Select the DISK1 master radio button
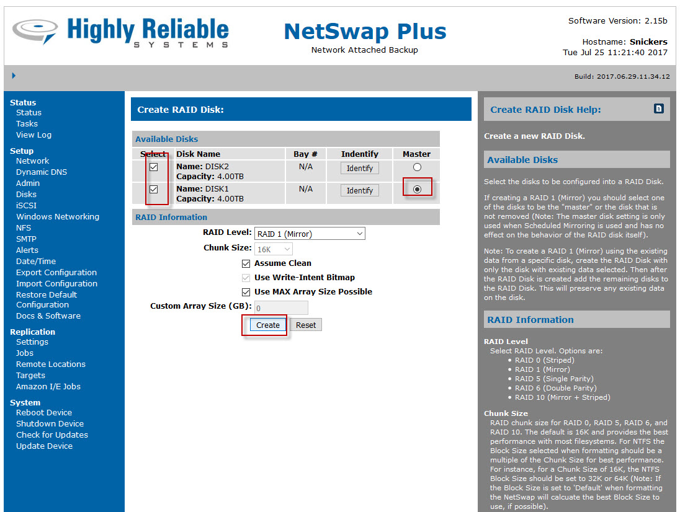Viewport: 680px width, 512px height. pyautogui.click(x=417, y=189)
